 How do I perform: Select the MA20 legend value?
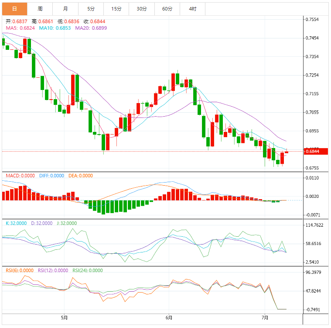click(x=91, y=28)
